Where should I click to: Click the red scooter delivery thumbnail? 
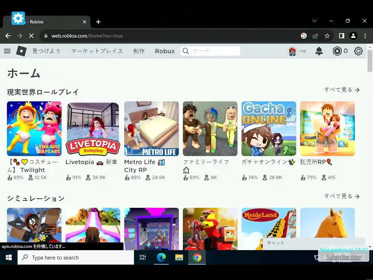point(210,229)
